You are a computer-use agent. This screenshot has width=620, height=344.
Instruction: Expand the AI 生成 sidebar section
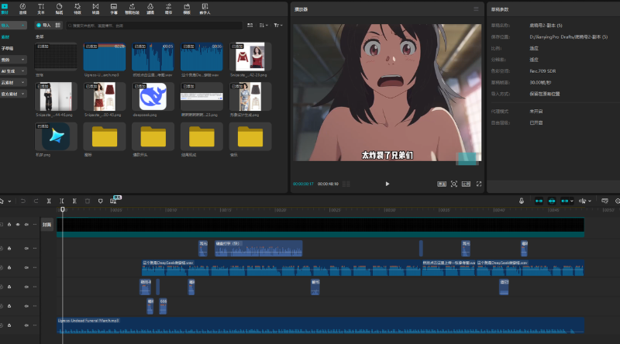click(x=13, y=71)
